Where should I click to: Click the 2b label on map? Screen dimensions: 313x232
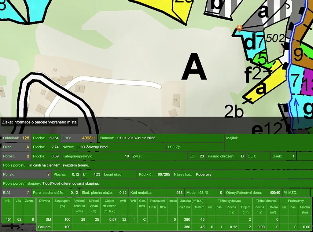click(x=234, y=111)
